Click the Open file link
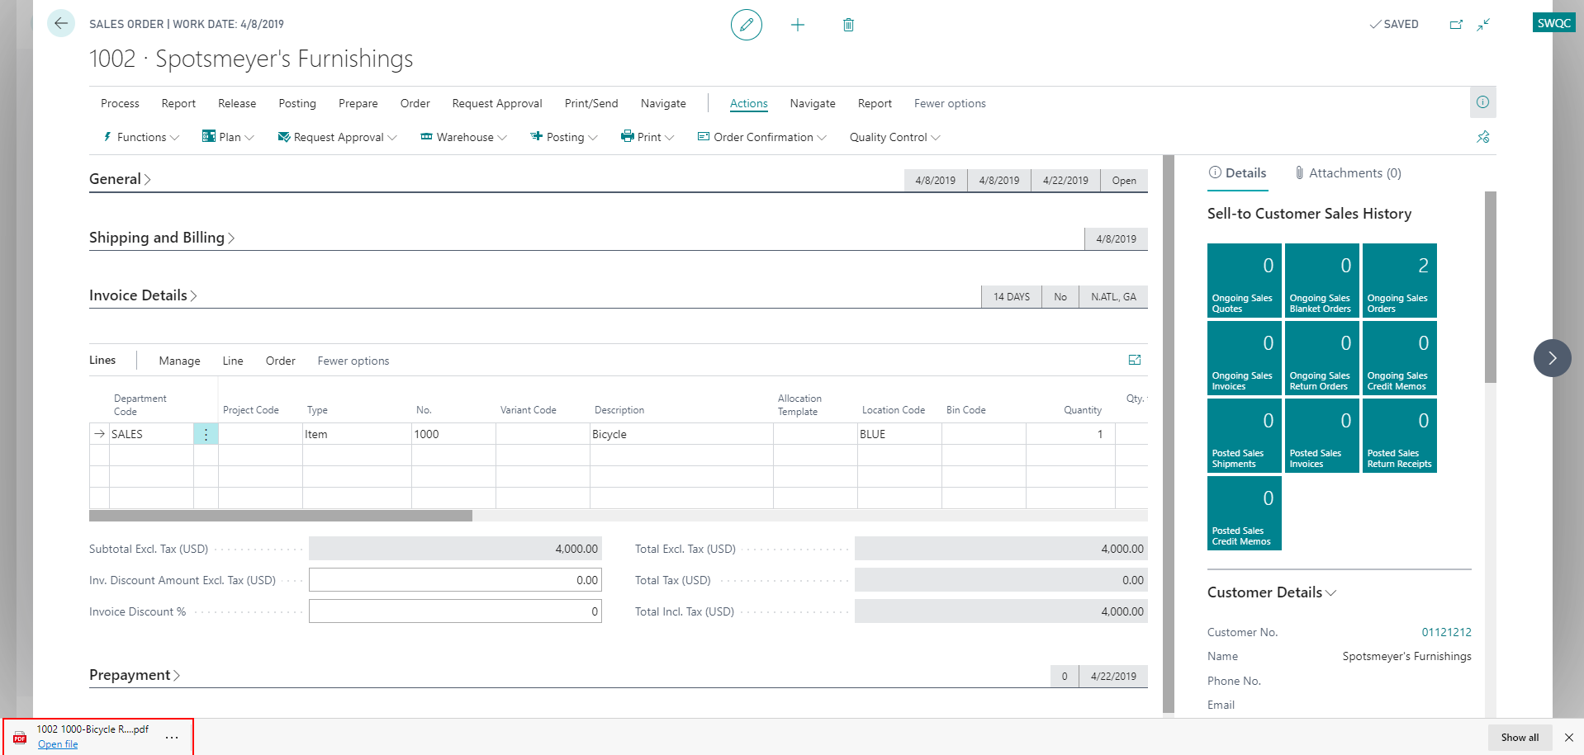Viewport: 1584px width, 755px height. pyautogui.click(x=58, y=744)
